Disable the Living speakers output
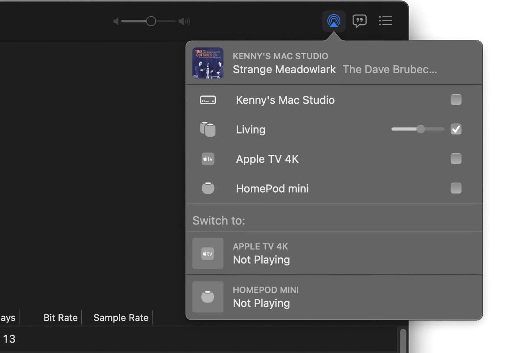The image size is (526, 353). (456, 129)
